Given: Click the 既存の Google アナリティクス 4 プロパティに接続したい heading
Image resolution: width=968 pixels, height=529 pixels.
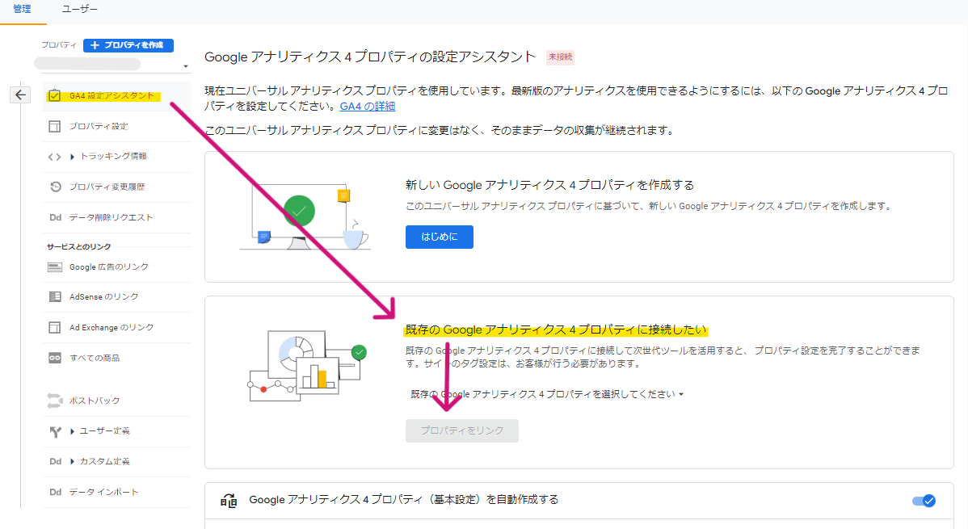Looking at the screenshot, I should pos(556,330).
